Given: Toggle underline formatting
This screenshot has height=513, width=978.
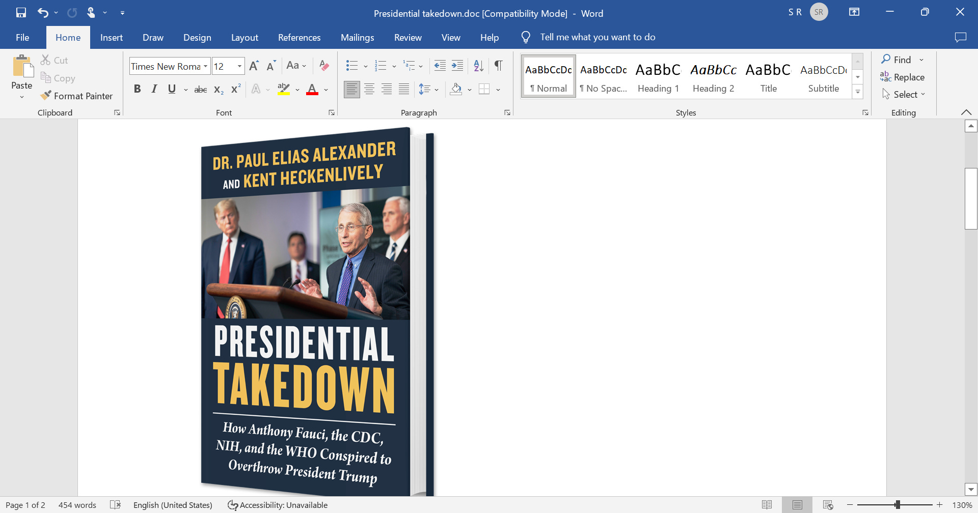Looking at the screenshot, I should (x=172, y=90).
